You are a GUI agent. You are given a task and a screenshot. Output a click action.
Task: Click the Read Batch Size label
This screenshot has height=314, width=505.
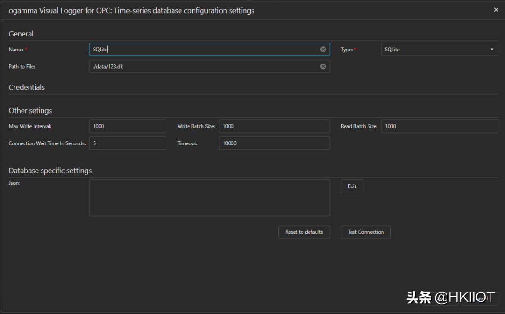click(359, 126)
